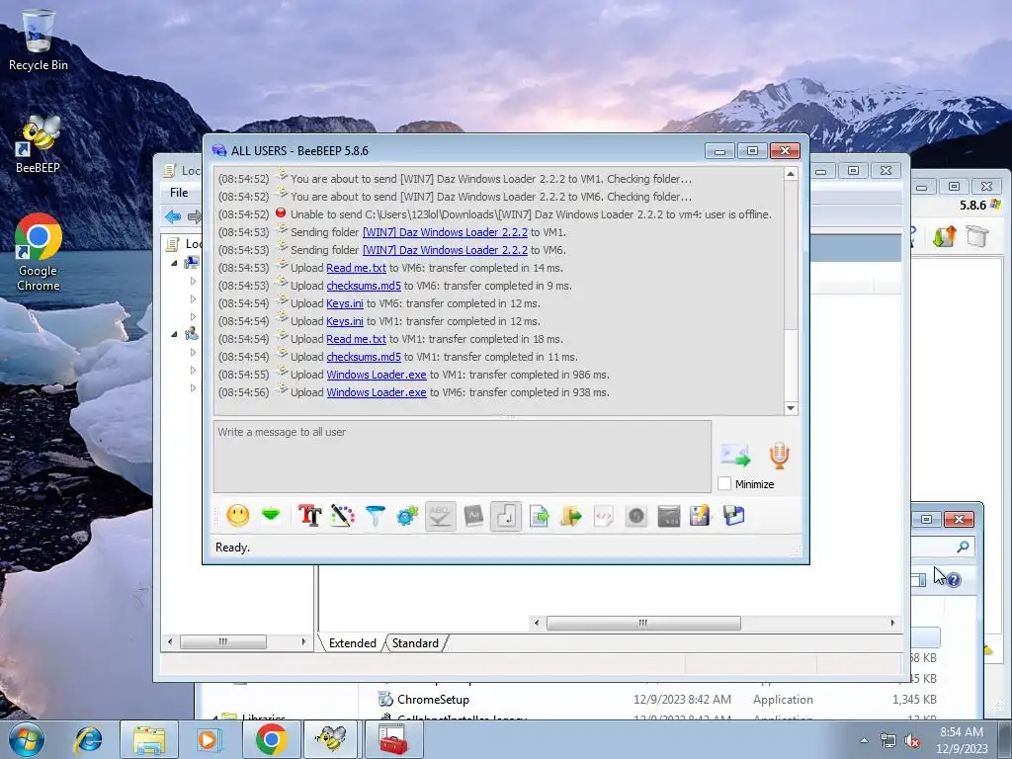Image resolution: width=1012 pixels, height=759 pixels.
Task: Click the code tag </> page icon
Action: click(x=604, y=516)
